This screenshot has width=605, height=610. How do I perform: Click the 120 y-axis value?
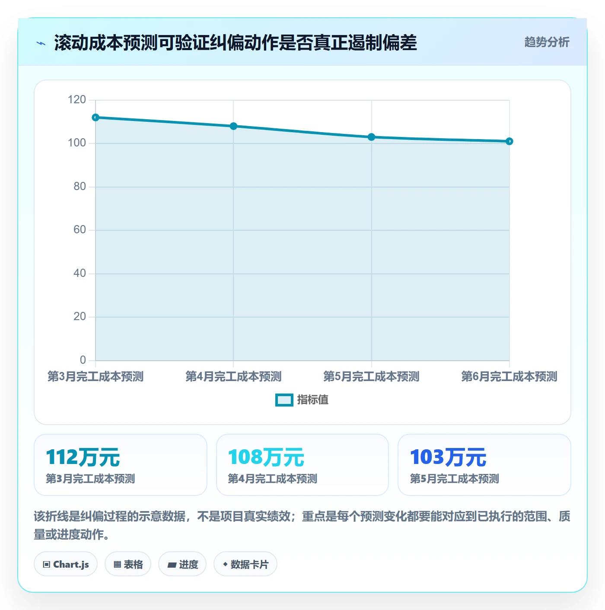[77, 100]
